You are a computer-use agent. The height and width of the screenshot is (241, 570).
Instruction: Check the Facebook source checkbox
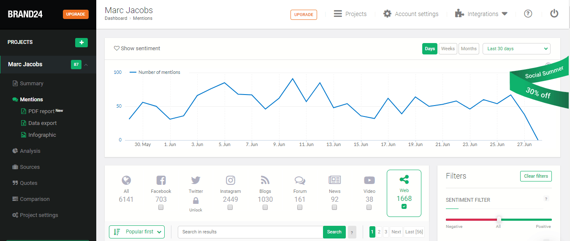(x=161, y=208)
